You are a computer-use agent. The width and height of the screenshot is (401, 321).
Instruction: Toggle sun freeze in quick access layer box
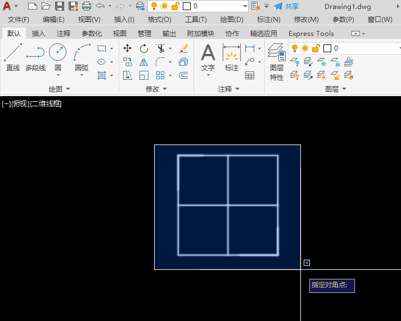(164, 6)
